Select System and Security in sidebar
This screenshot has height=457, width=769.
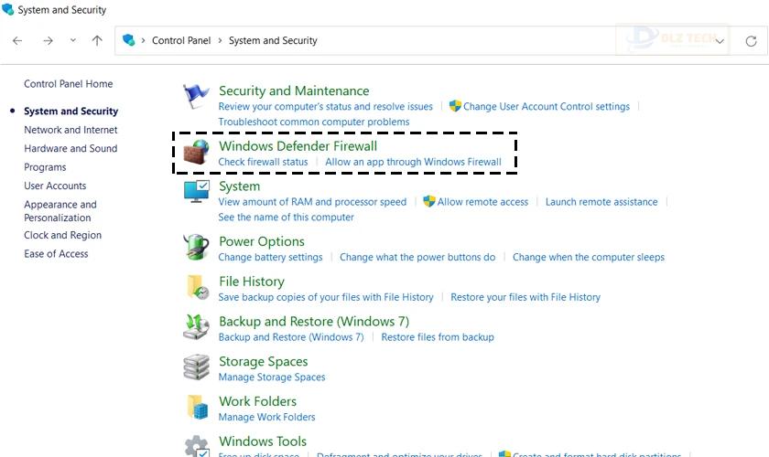pyautogui.click(x=71, y=112)
